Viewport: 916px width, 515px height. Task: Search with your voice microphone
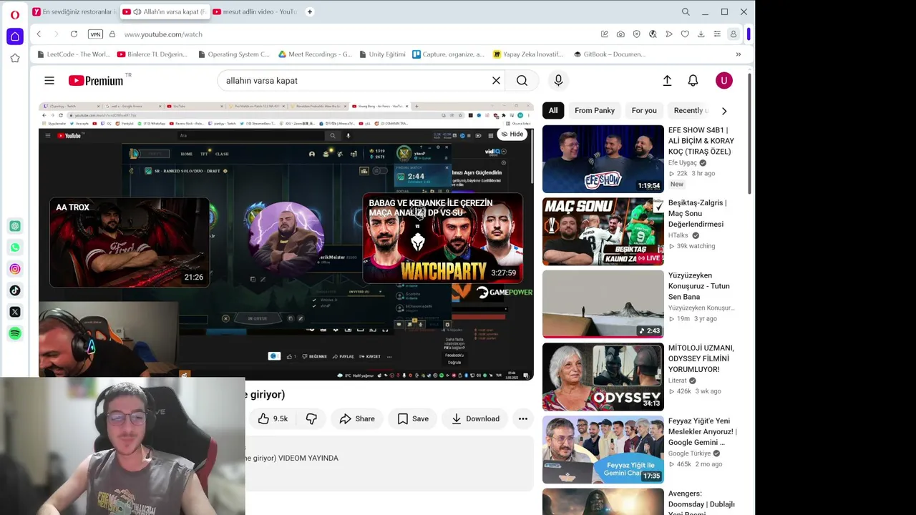tap(559, 81)
